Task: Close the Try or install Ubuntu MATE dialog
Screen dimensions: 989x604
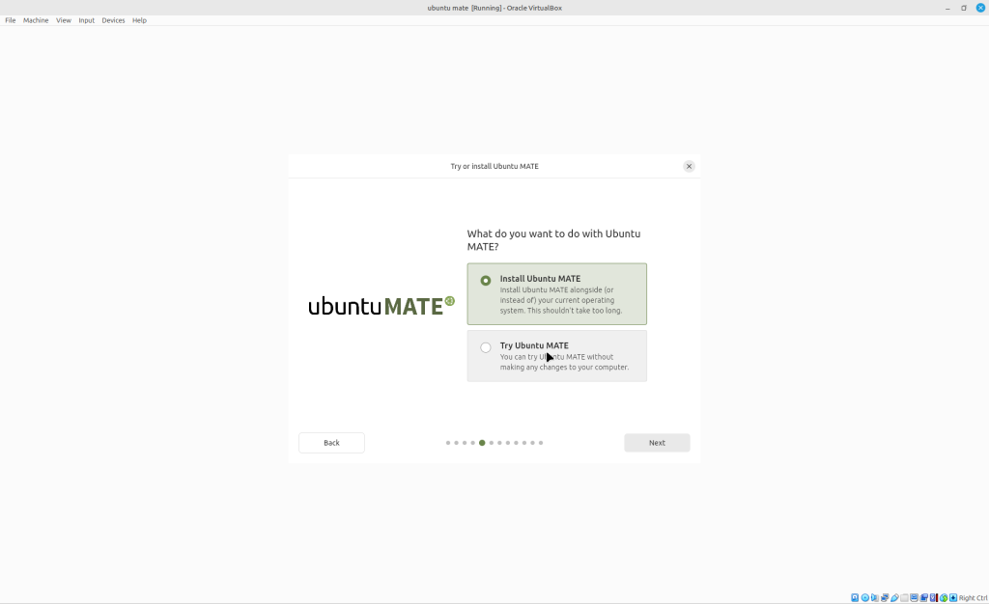Action: tap(689, 166)
